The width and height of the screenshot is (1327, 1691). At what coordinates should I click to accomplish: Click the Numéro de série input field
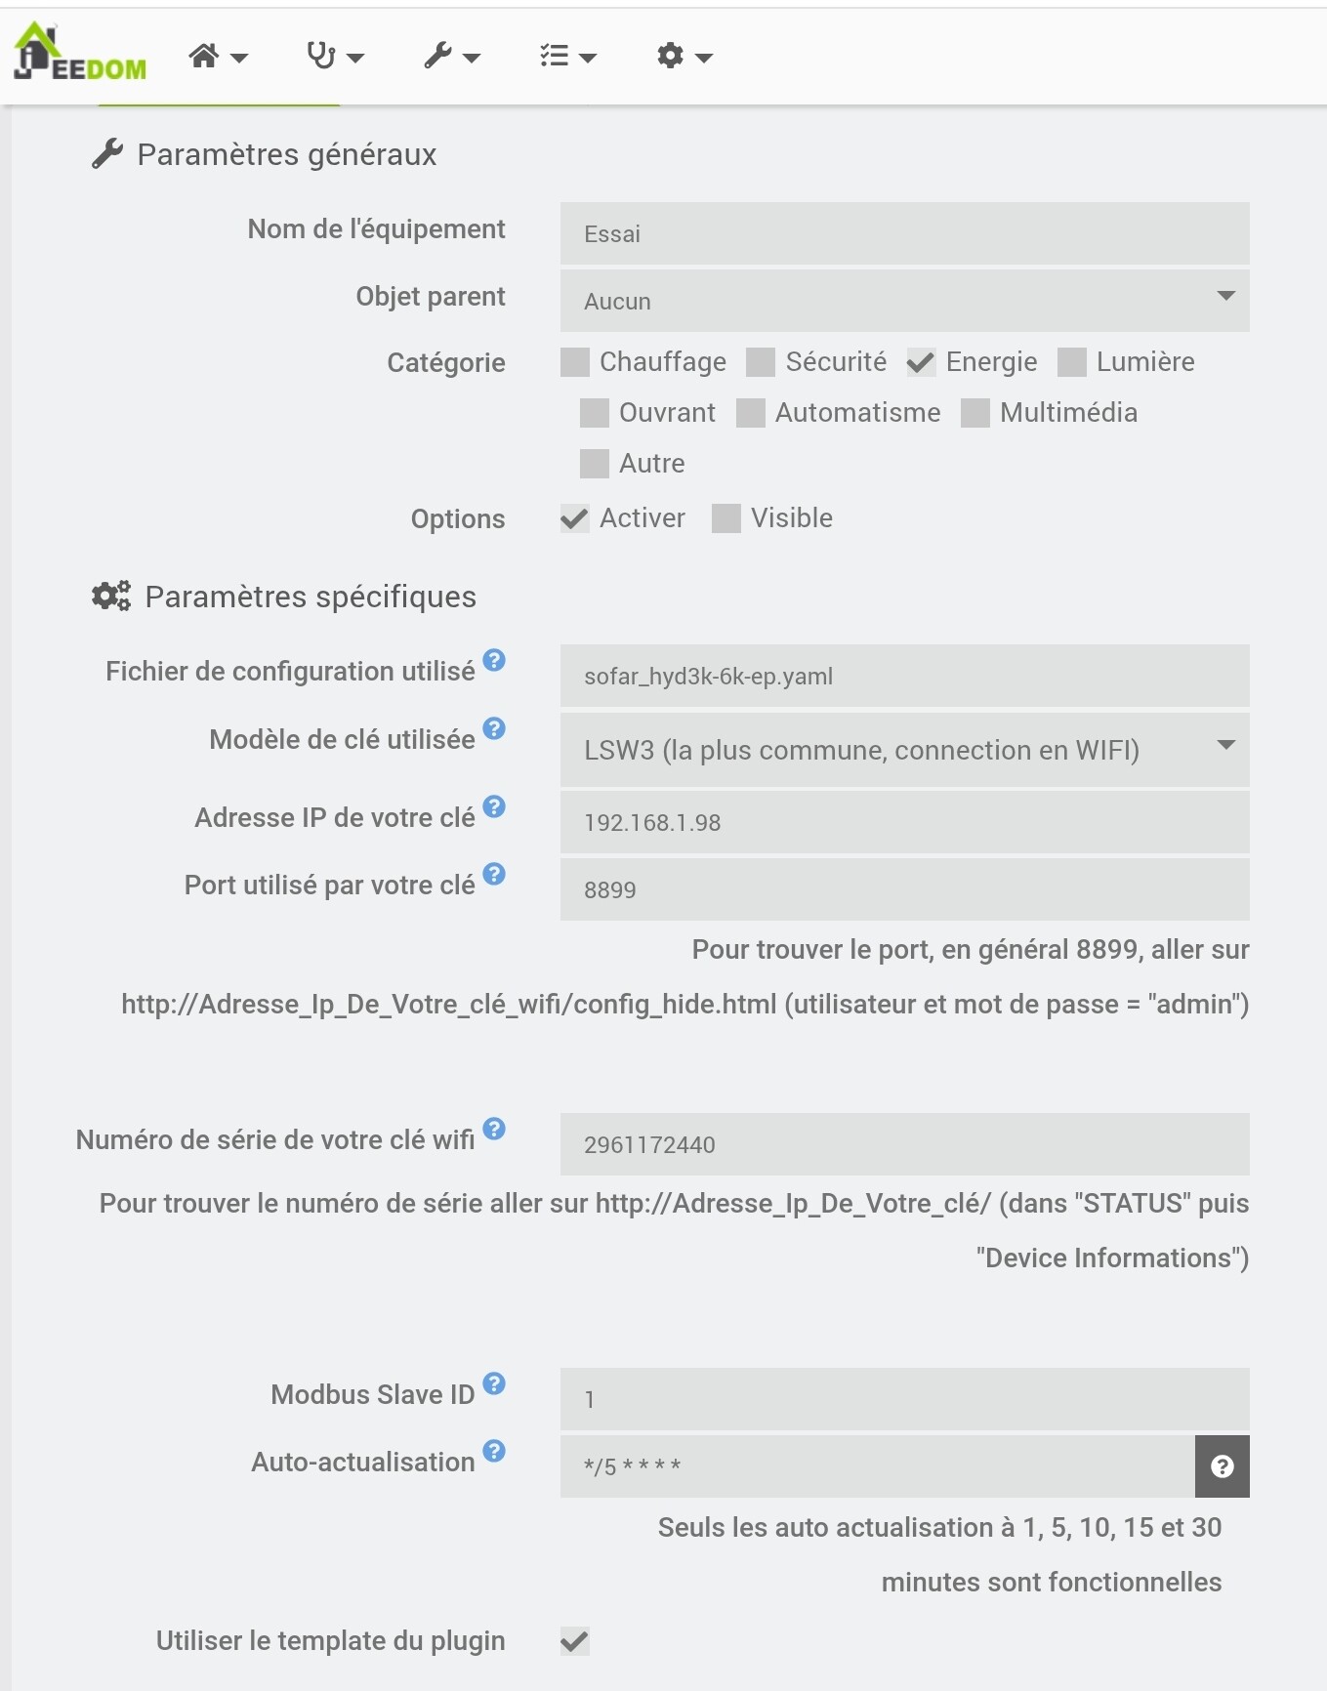pyautogui.click(x=904, y=1144)
